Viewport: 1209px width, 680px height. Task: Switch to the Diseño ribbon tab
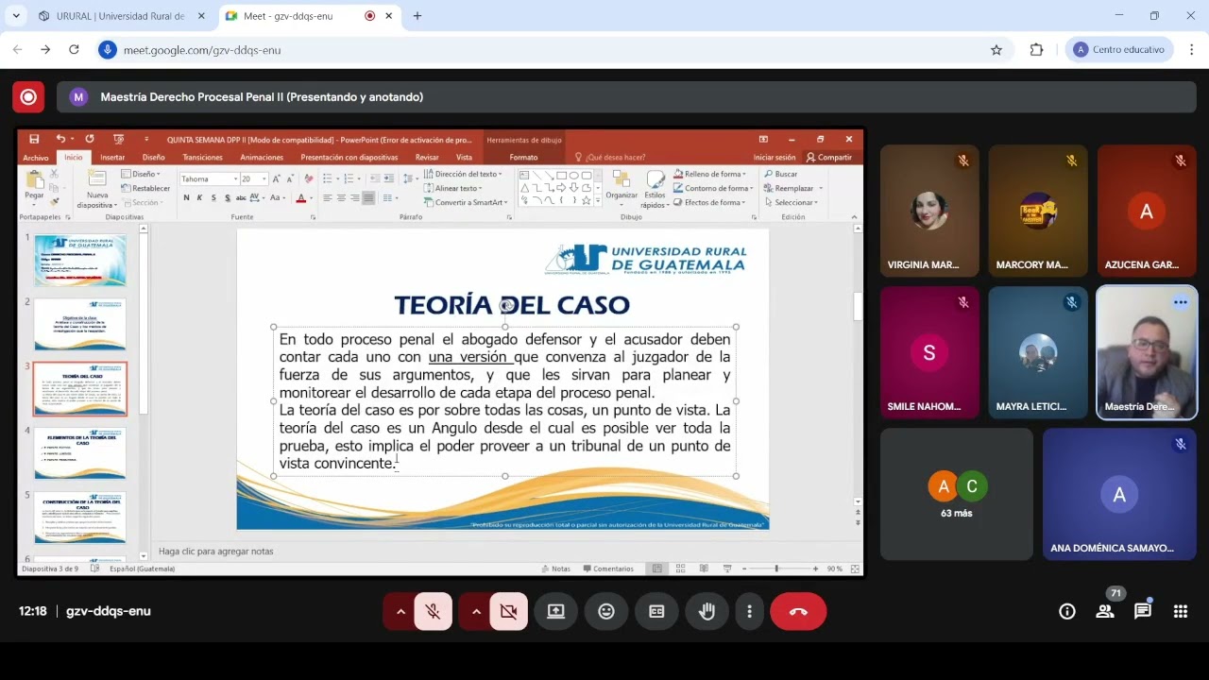pos(153,158)
